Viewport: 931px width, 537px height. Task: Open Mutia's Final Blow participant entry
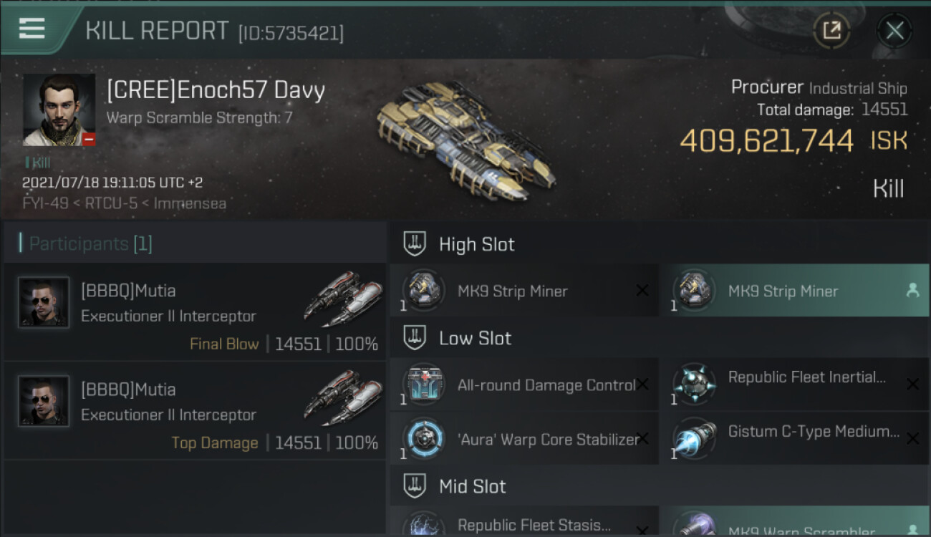(x=195, y=311)
